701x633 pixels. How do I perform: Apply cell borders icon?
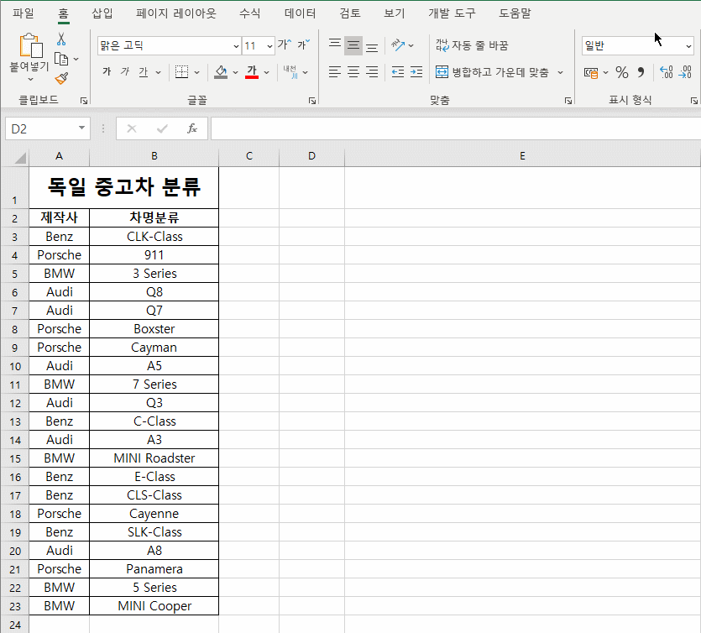(x=181, y=71)
